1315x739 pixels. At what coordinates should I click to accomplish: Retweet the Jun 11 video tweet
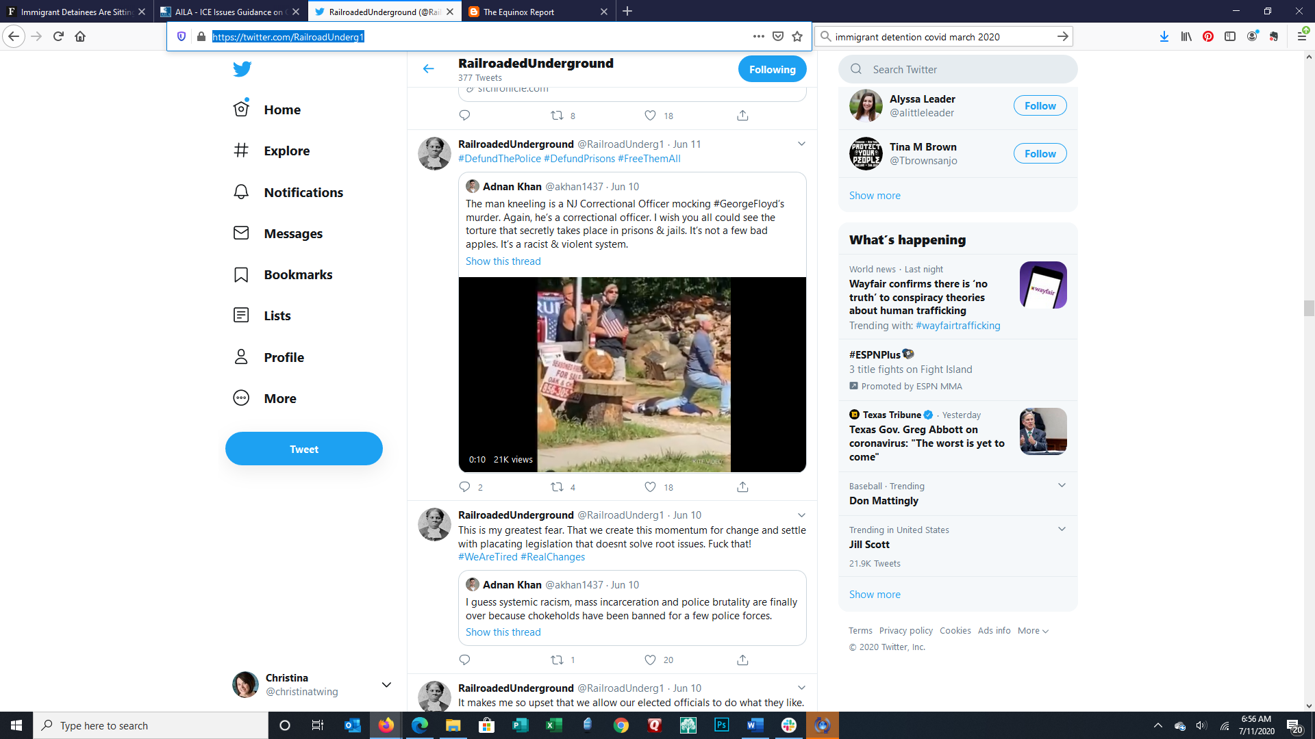click(x=558, y=487)
